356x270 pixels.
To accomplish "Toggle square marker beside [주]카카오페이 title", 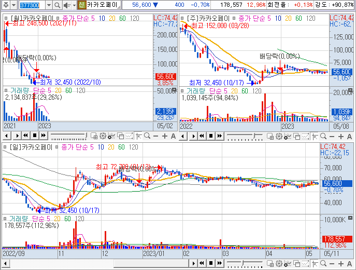I will point(182,18).
